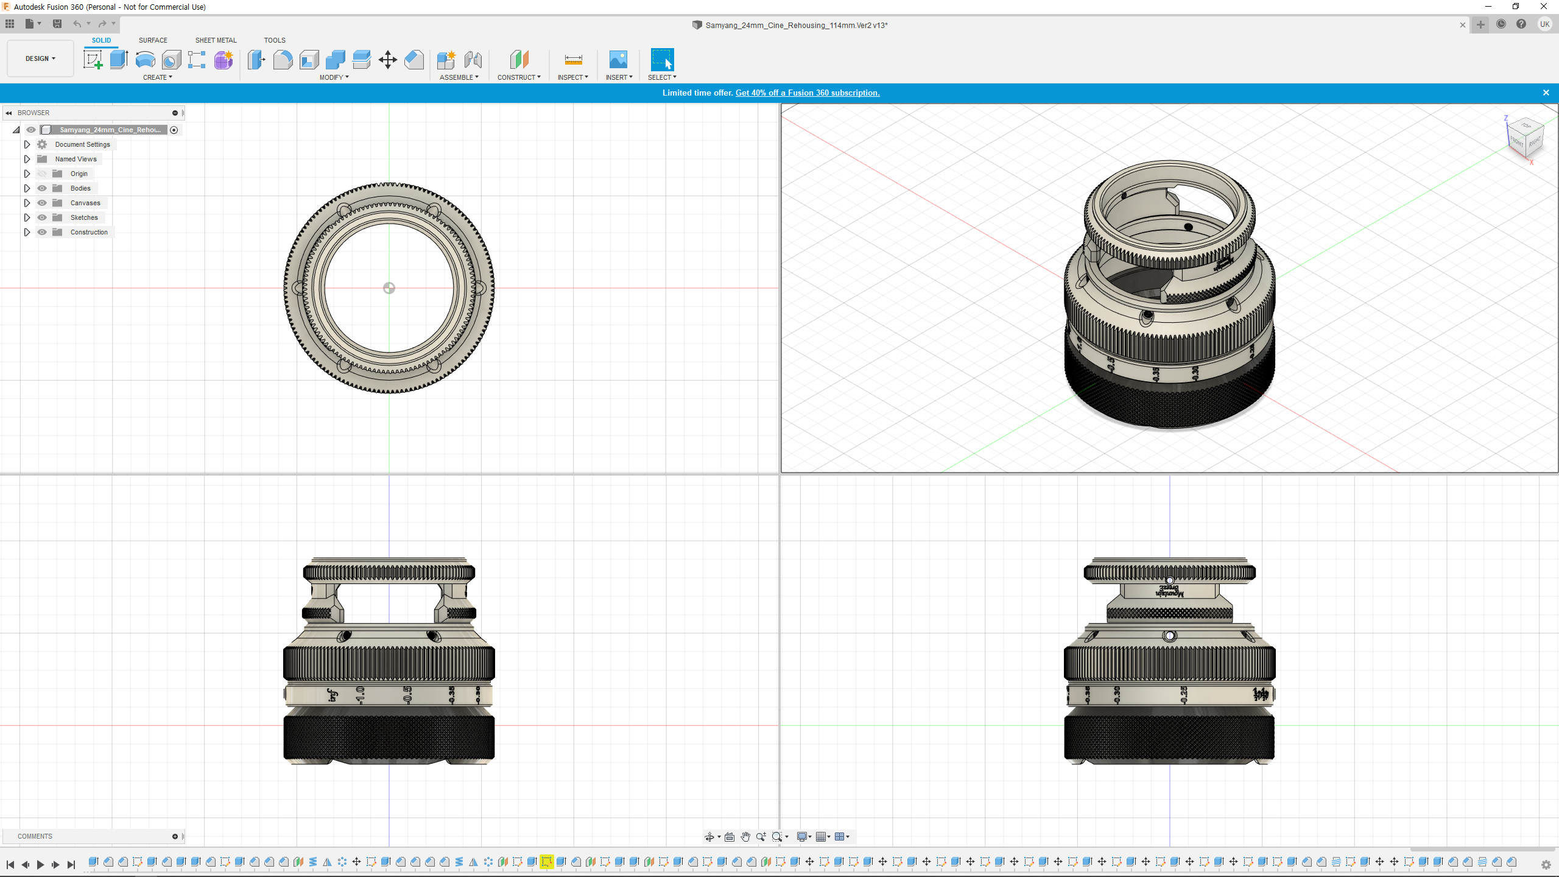Show the hidden Origin folder
Viewport: 1559px width, 877px height.
pos(42,174)
